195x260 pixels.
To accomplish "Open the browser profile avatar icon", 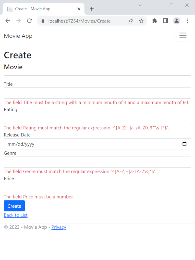I will [177, 21].
